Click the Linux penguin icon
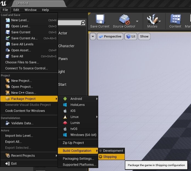Image resolution: width=191 pixels, height=171 pixels. (x=65, y=117)
